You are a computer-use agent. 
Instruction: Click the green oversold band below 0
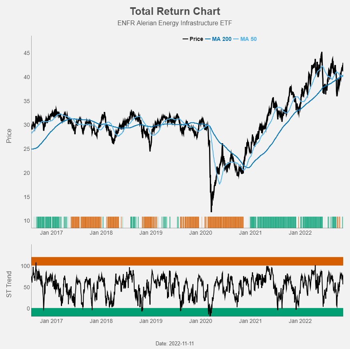pos(187,312)
